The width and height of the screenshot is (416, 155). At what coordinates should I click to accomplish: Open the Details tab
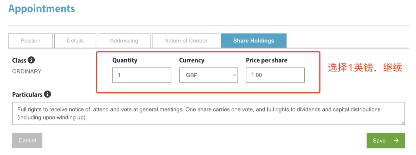[x=75, y=41]
